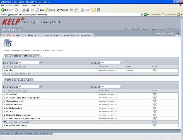Click the action icon for Reti informatiche
This screenshot has width=183, height=140.
click(154, 108)
